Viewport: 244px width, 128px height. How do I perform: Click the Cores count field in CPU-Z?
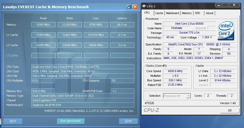pyautogui.click(x=208, y=96)
